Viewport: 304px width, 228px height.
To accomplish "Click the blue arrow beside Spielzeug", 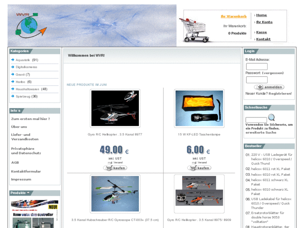I will pos(13,96).
